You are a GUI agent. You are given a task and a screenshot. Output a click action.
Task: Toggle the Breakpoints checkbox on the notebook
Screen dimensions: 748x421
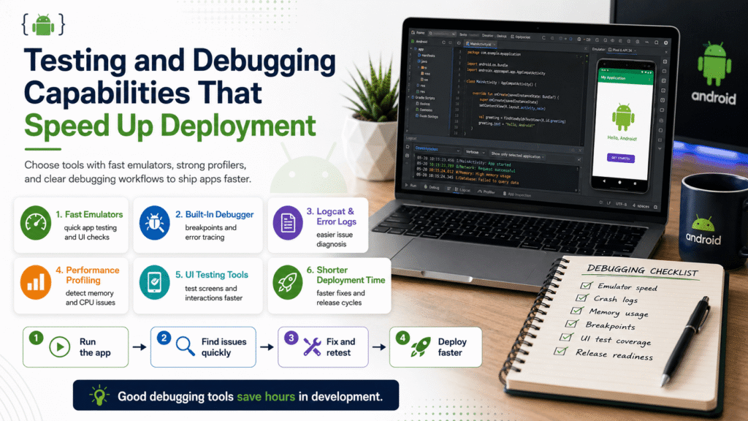click(571, 324)
